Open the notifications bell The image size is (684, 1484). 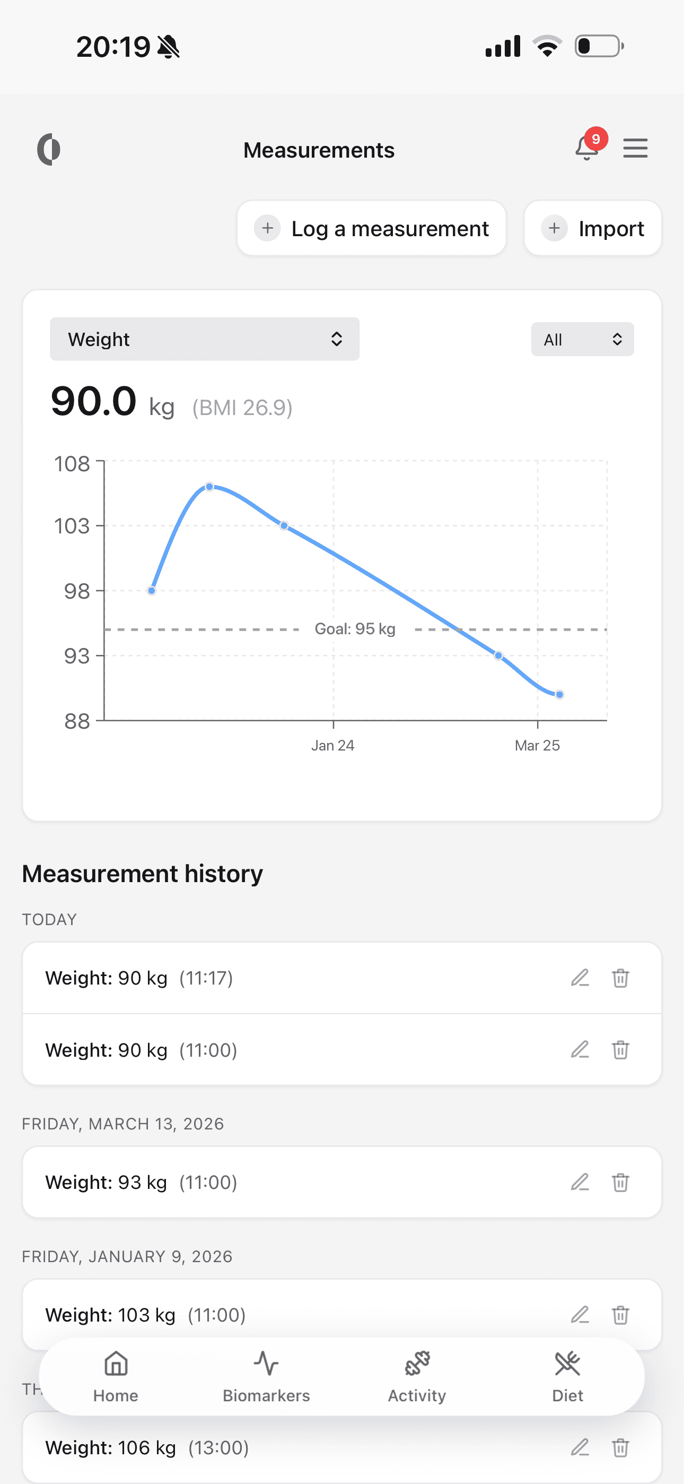coord(586,149)
